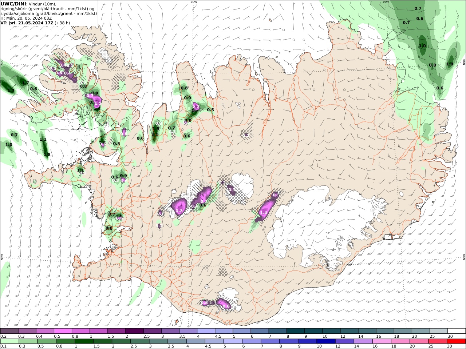Select the light gray 25 mm snow swatch

pos(438,331)
